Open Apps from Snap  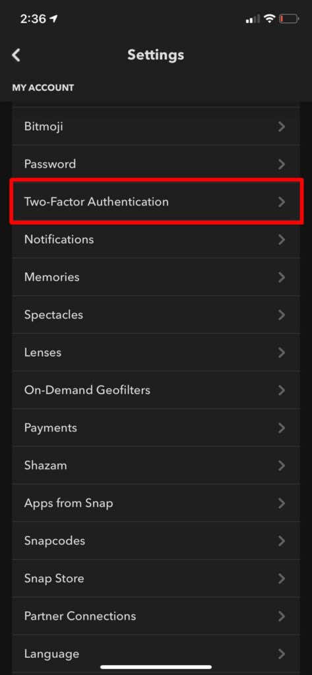pyautogui.click(x=156, y=503)
